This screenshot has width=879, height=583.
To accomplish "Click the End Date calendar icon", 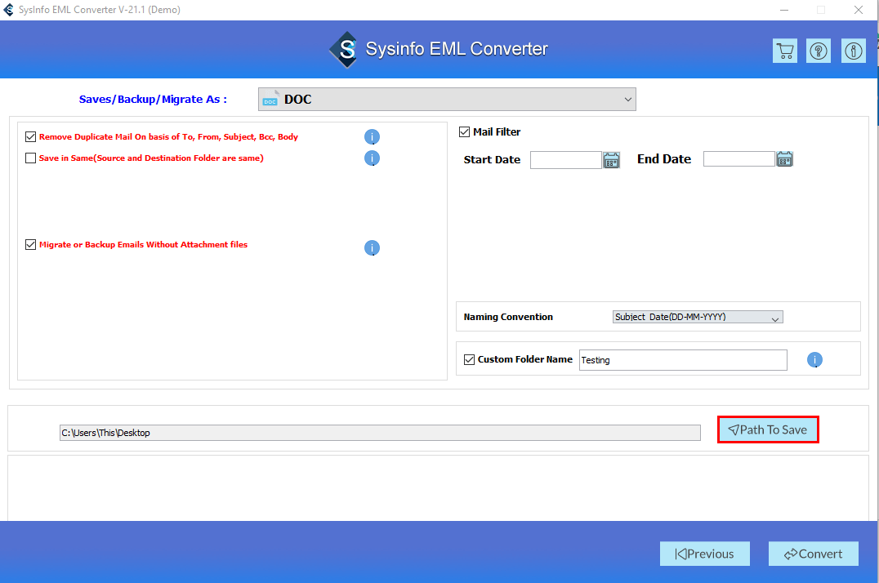I will [x=784, y=158].
